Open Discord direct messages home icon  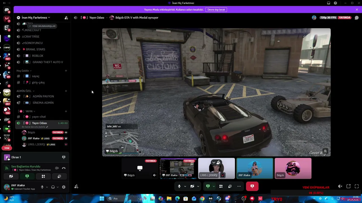(7, 10)
